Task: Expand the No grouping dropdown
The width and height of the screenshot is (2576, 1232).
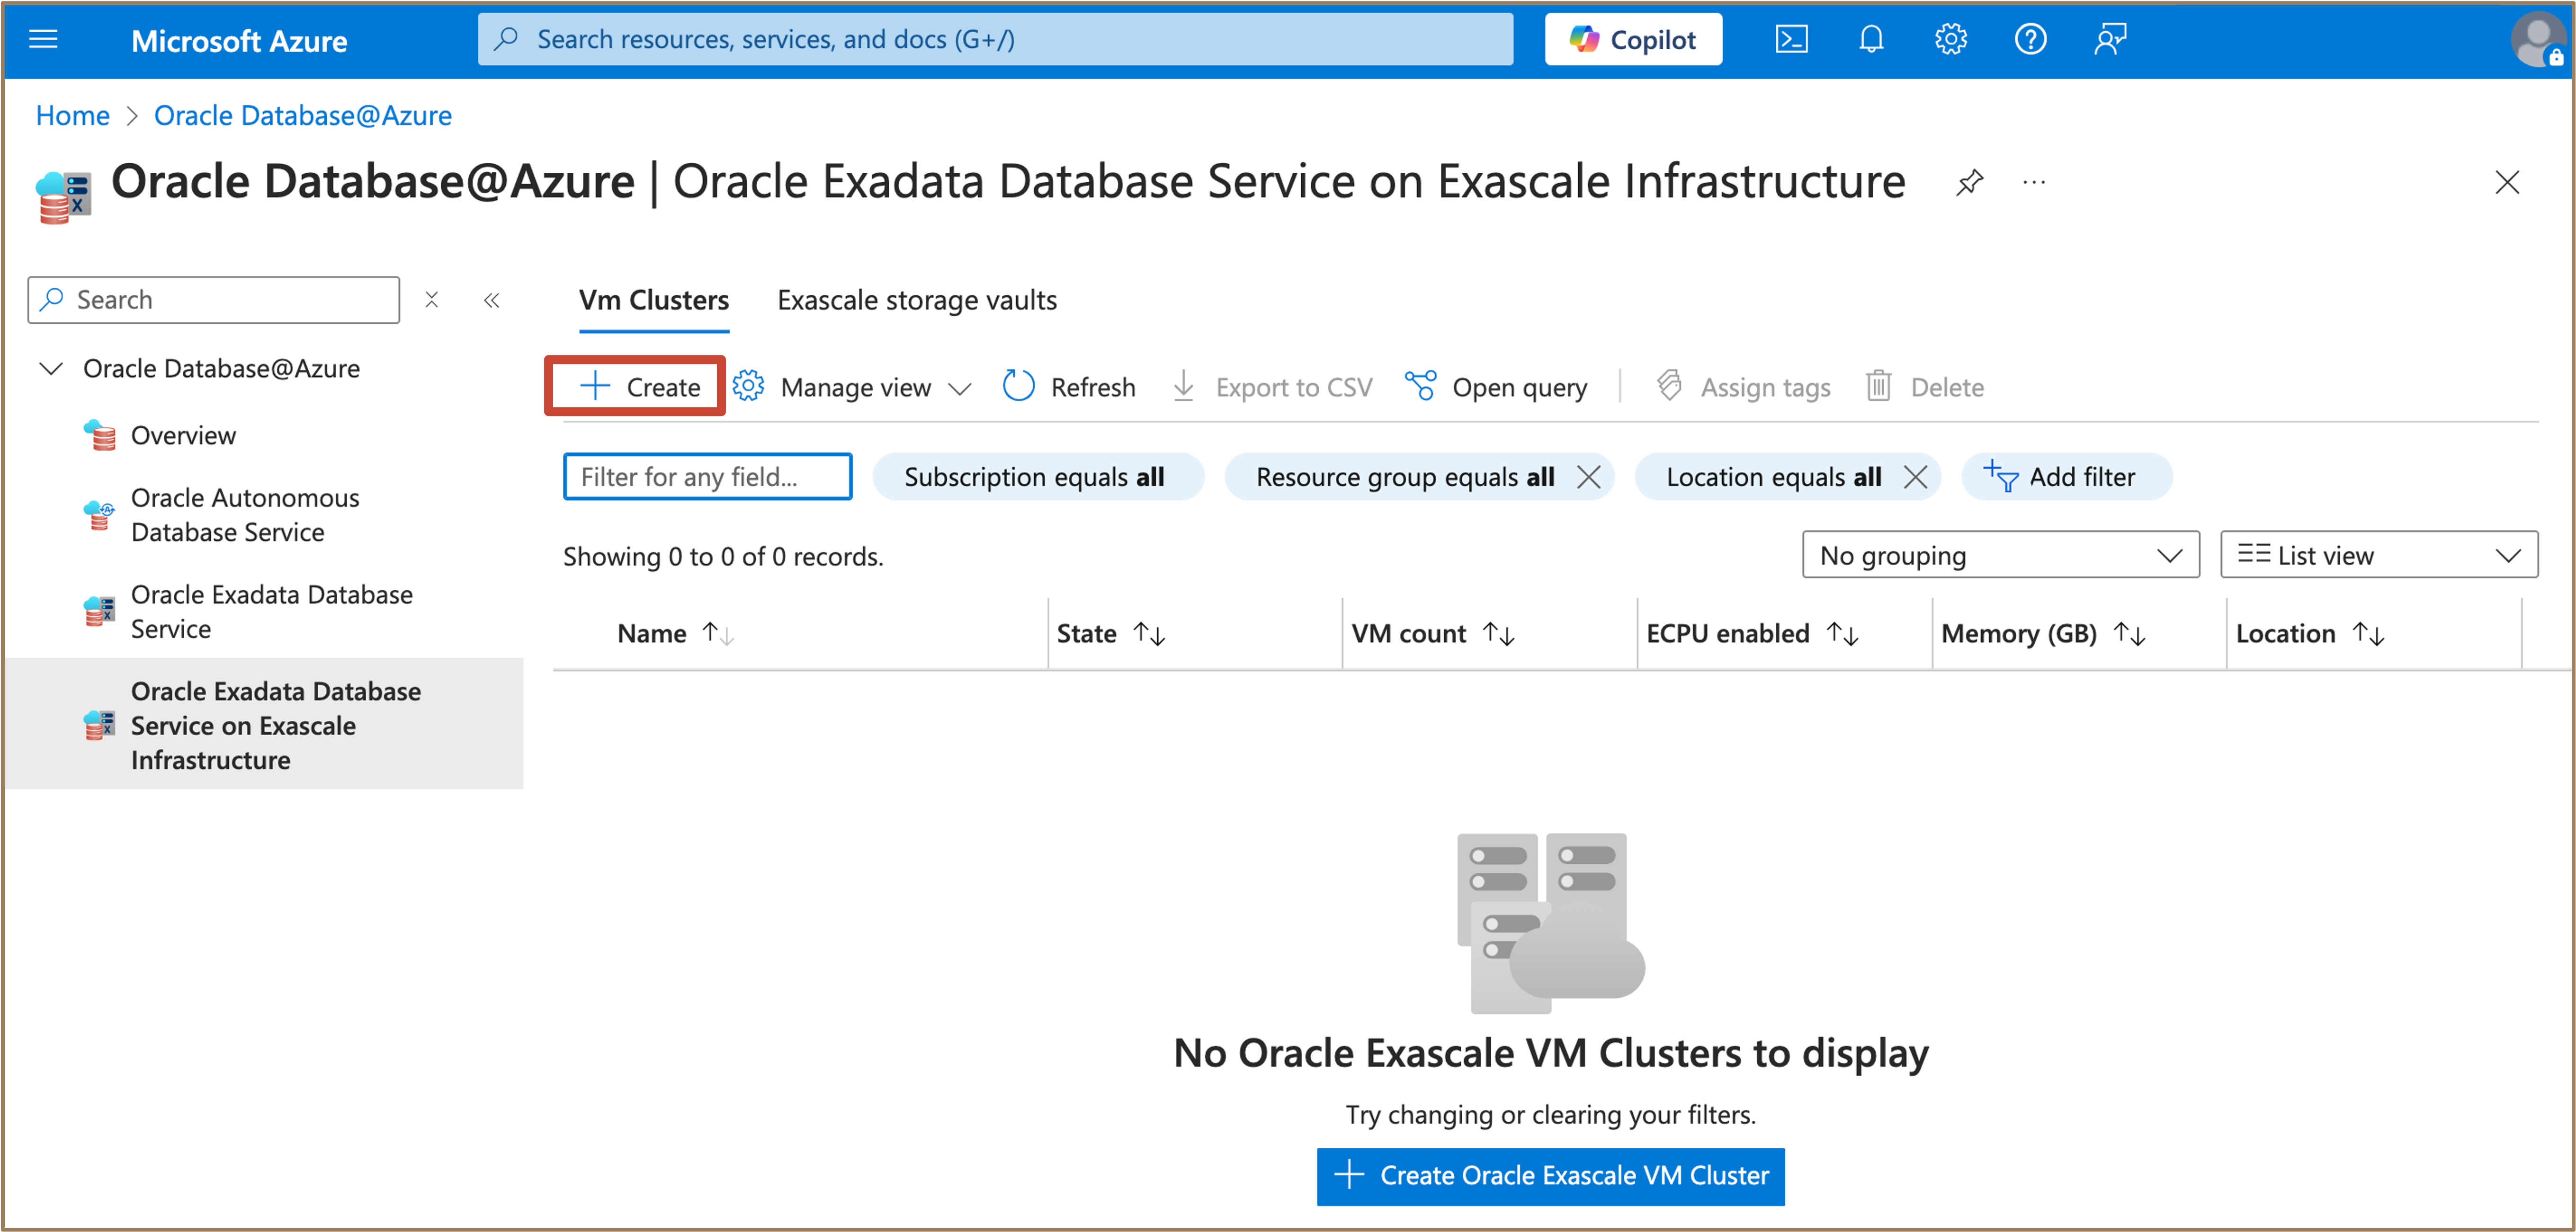Action: [x=2000, y=555]
